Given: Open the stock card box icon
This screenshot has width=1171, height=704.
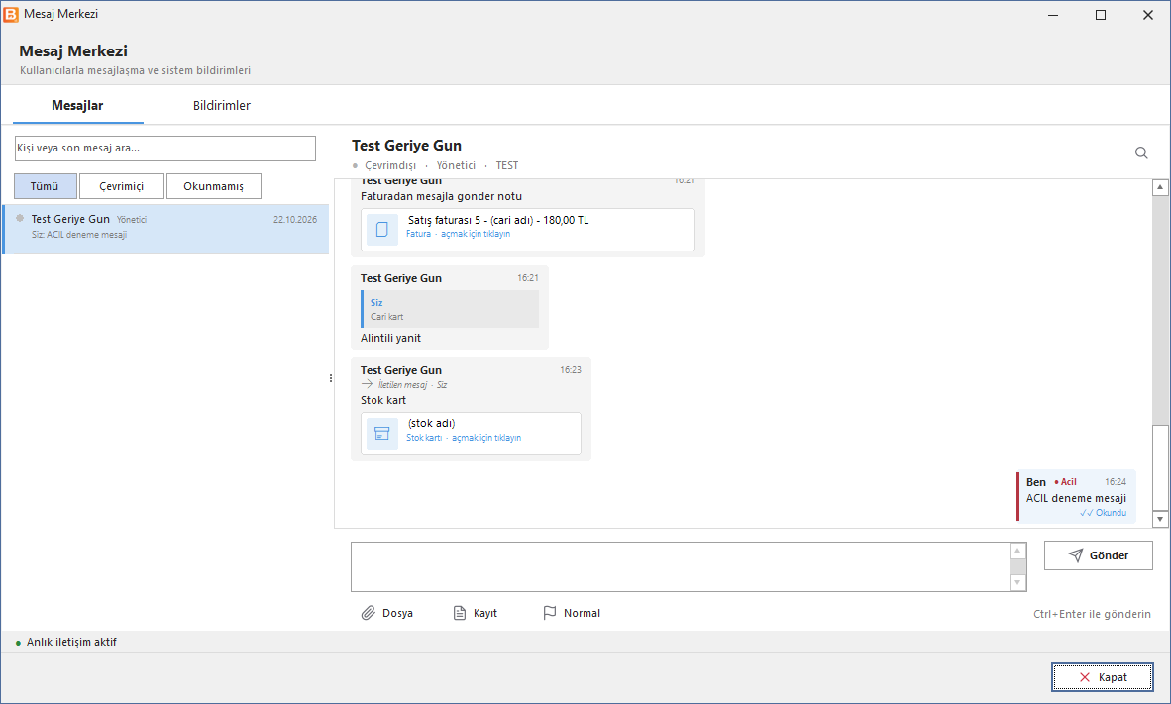Looking at the screenshot, I should (x=381, y=433).
